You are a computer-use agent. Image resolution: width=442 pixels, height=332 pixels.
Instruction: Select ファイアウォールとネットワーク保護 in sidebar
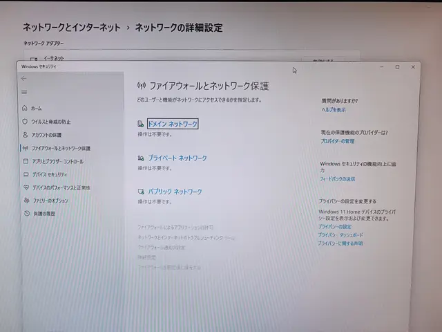57,148
